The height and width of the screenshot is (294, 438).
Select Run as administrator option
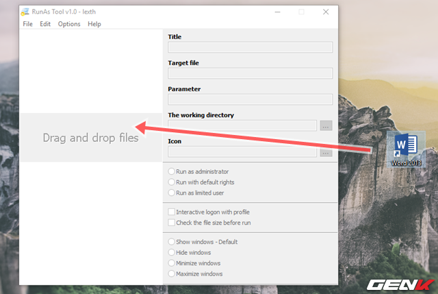[x=172, y=171]
